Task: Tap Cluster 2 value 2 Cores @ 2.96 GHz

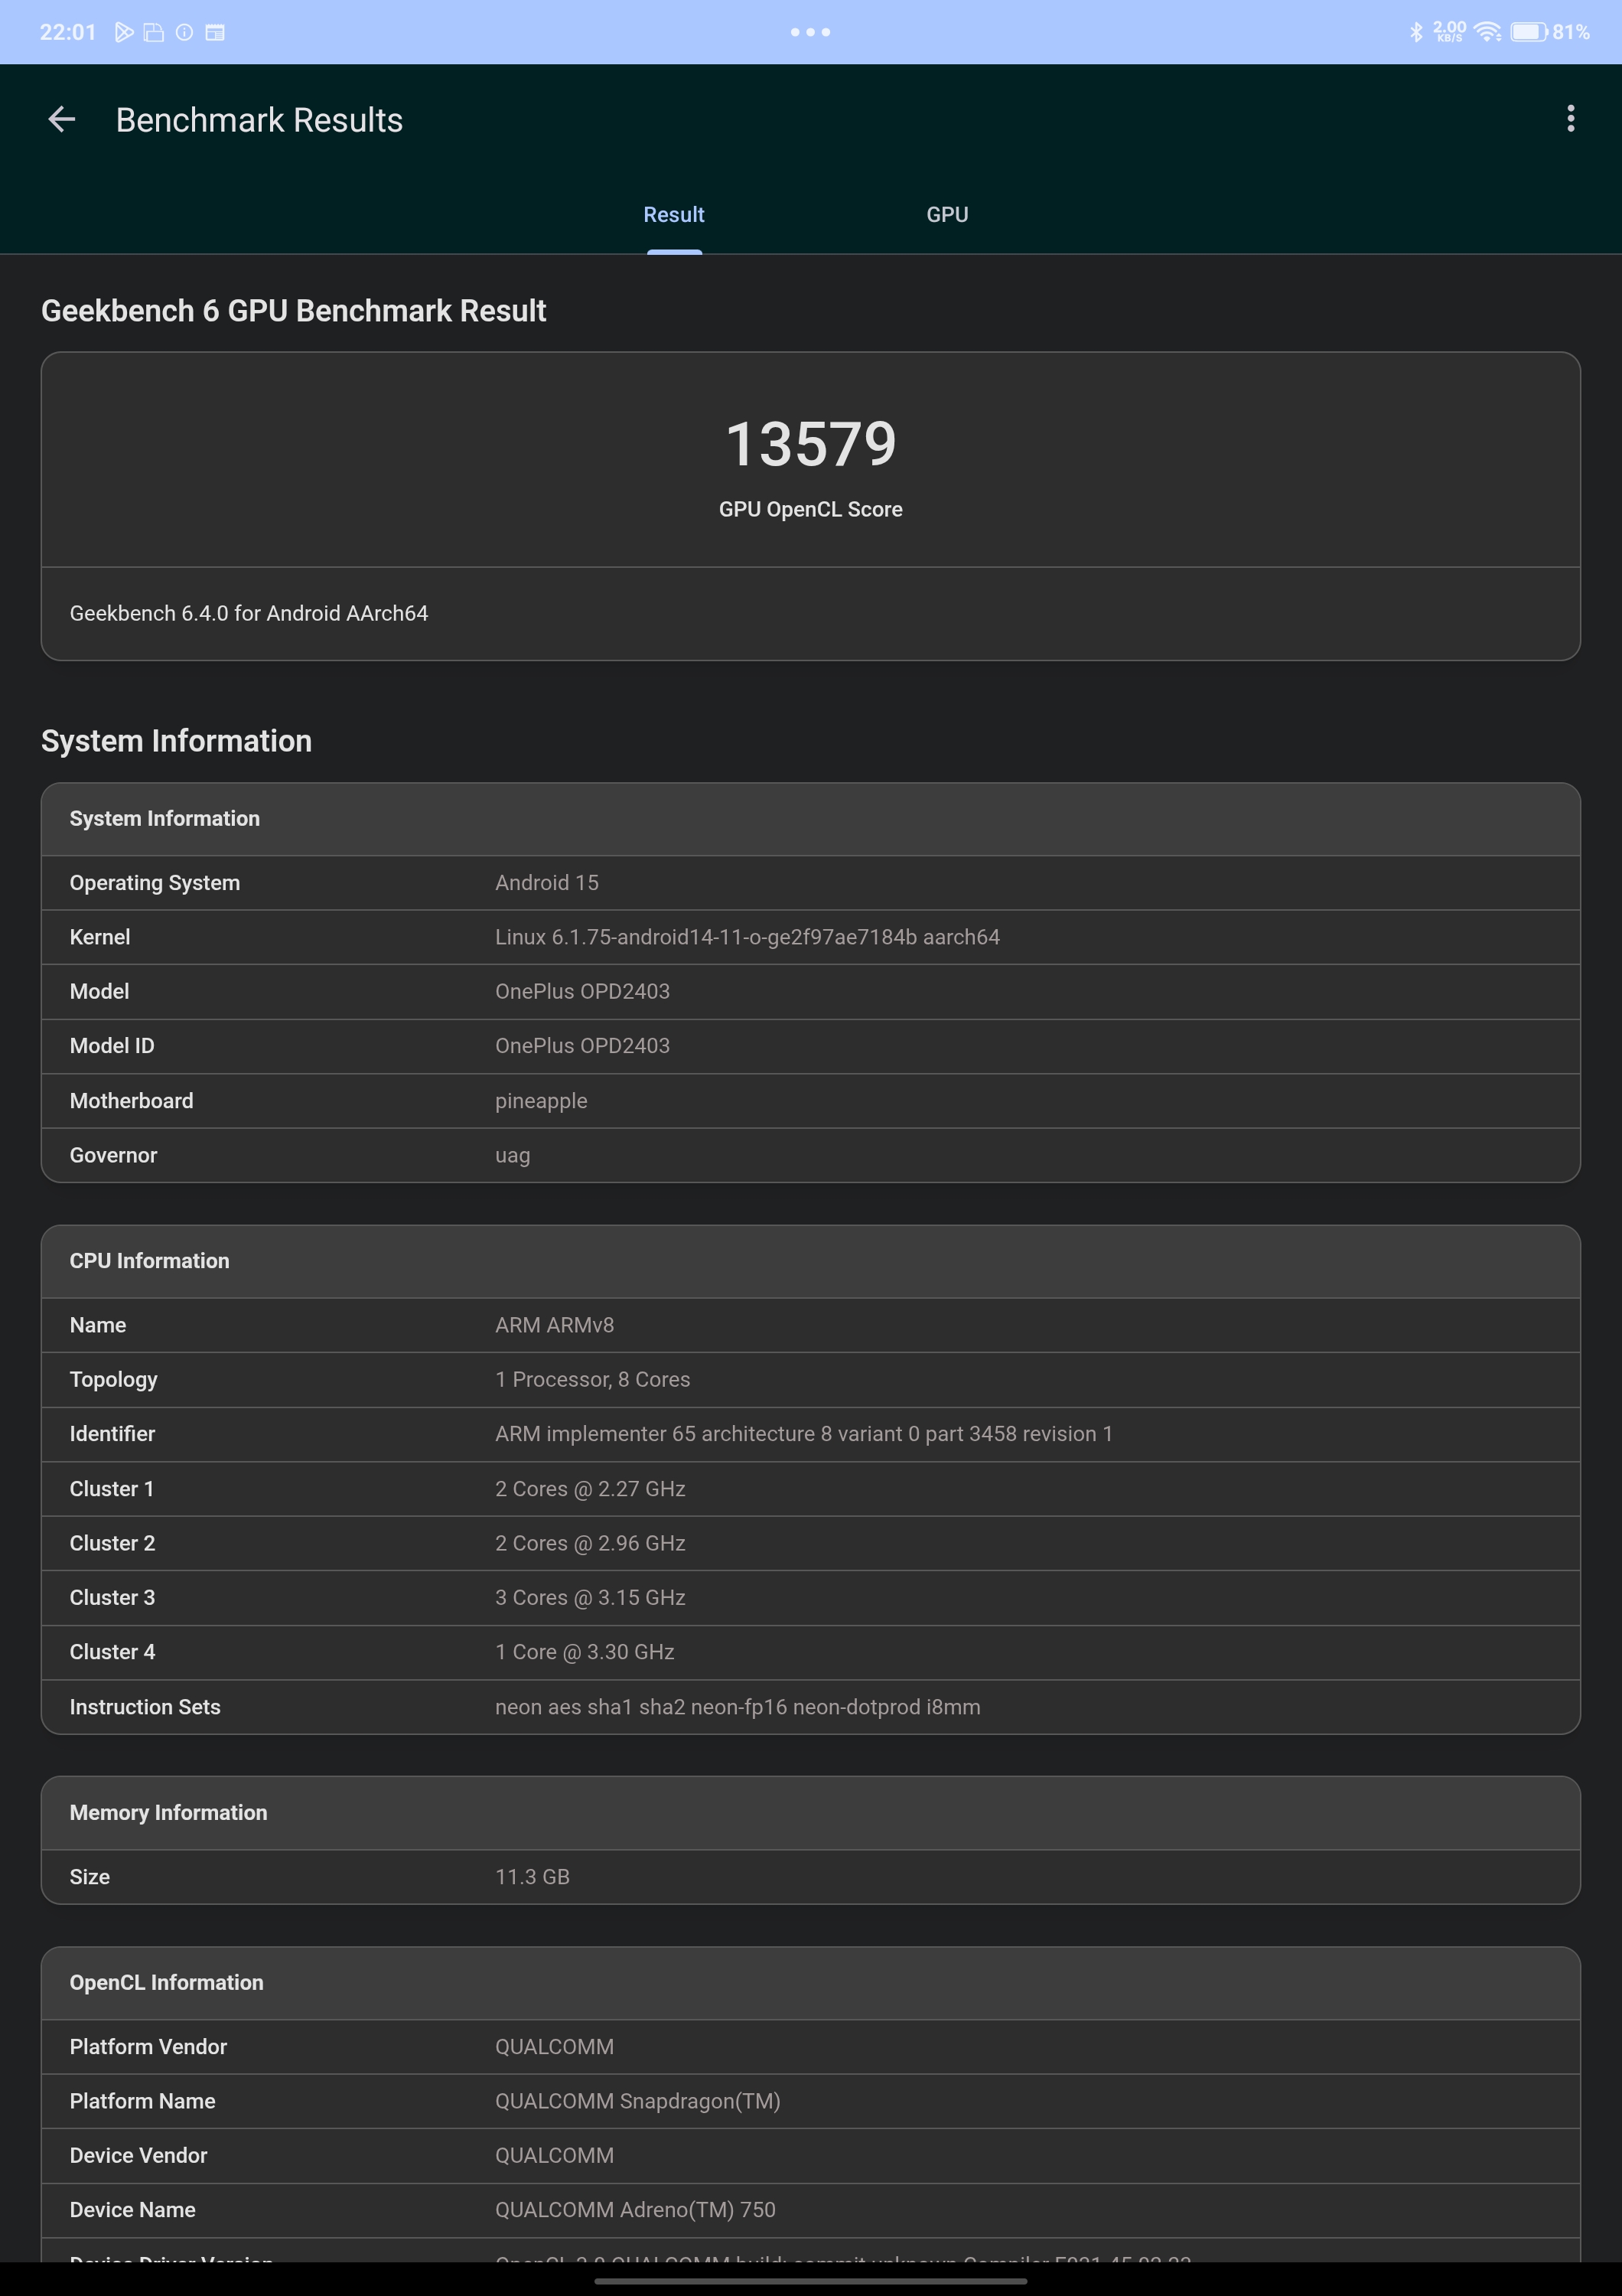Action: (x=591, y=1543)
